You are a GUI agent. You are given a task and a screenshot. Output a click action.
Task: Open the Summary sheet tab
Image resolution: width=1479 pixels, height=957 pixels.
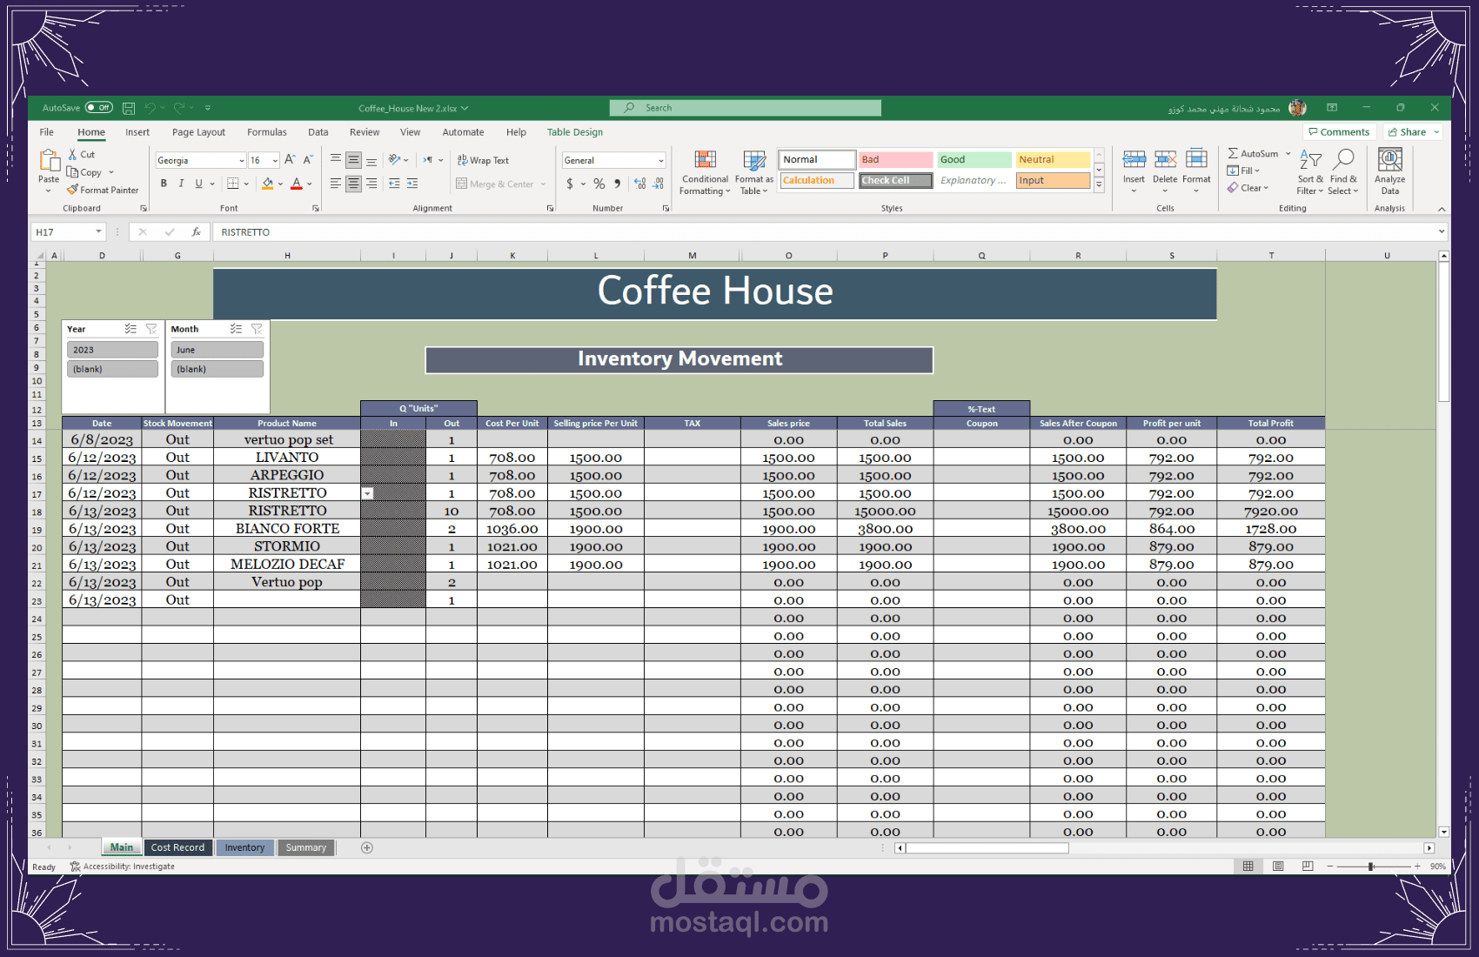pyautogui.click(x=306, y=847)
